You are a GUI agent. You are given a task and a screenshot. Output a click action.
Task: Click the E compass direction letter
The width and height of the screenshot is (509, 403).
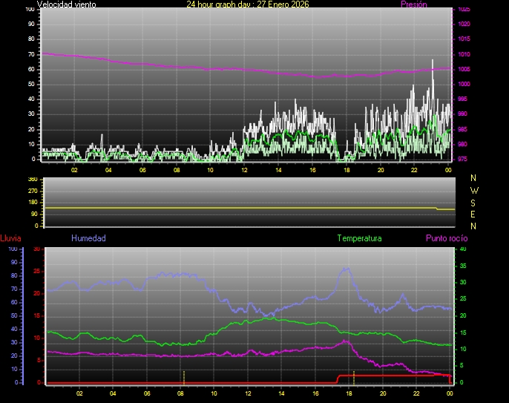[474, 214]
